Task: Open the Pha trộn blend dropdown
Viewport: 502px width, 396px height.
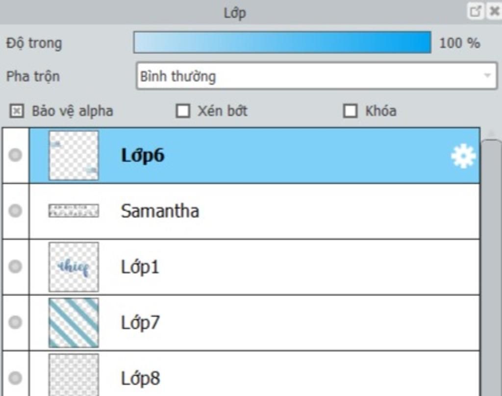Action: (317, 76)
